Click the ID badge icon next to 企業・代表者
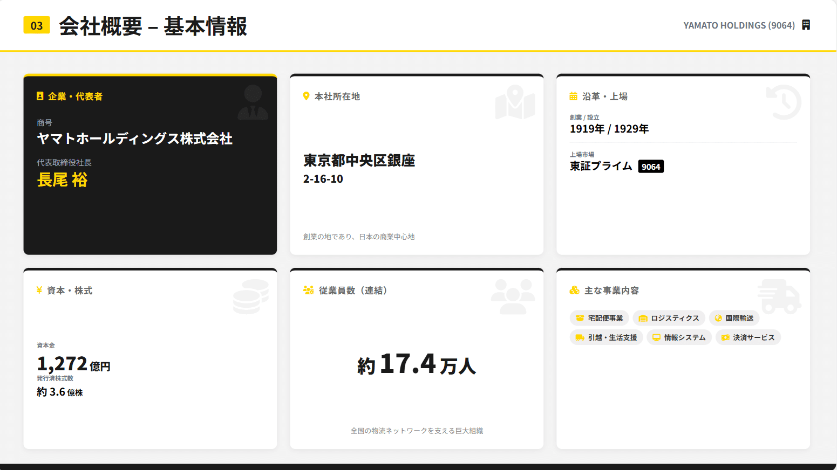The height and width of the screenshot is (470, 837). [40, 96]
